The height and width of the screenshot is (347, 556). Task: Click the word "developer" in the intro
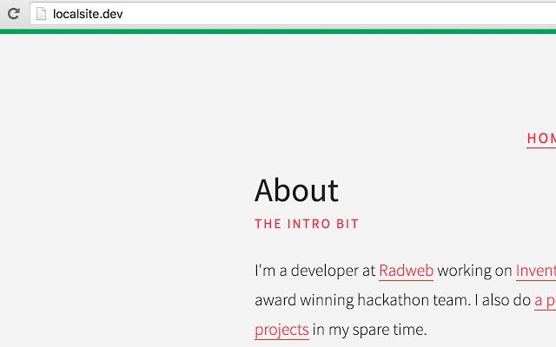point(325,271)
